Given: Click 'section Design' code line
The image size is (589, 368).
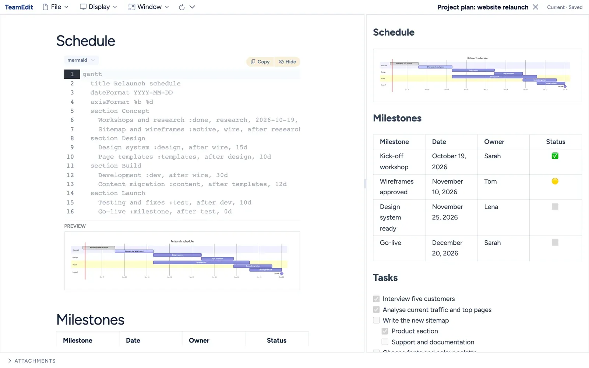Looking at the screenshot, I should (x=118, y=138).
